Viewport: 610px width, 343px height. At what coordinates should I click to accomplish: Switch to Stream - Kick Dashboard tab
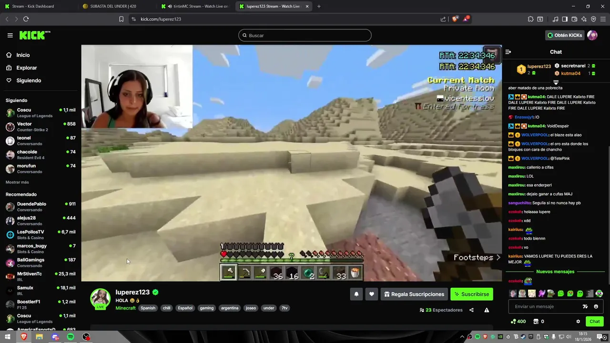(38, 6)
